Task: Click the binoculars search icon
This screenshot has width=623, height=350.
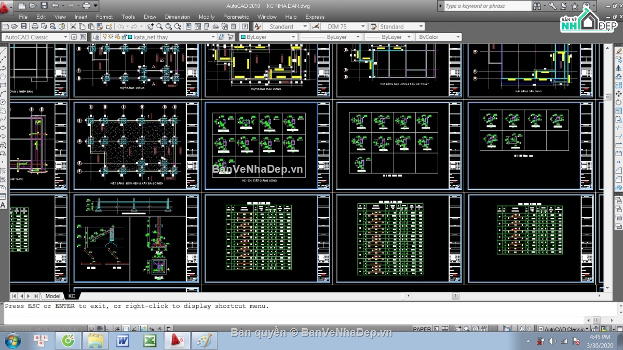Action: point(537,6)
